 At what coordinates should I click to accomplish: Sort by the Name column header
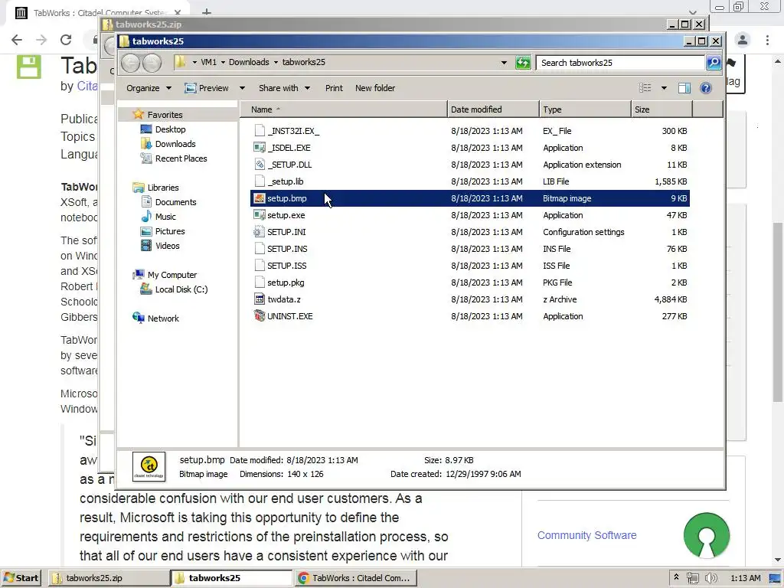[345, 109]
